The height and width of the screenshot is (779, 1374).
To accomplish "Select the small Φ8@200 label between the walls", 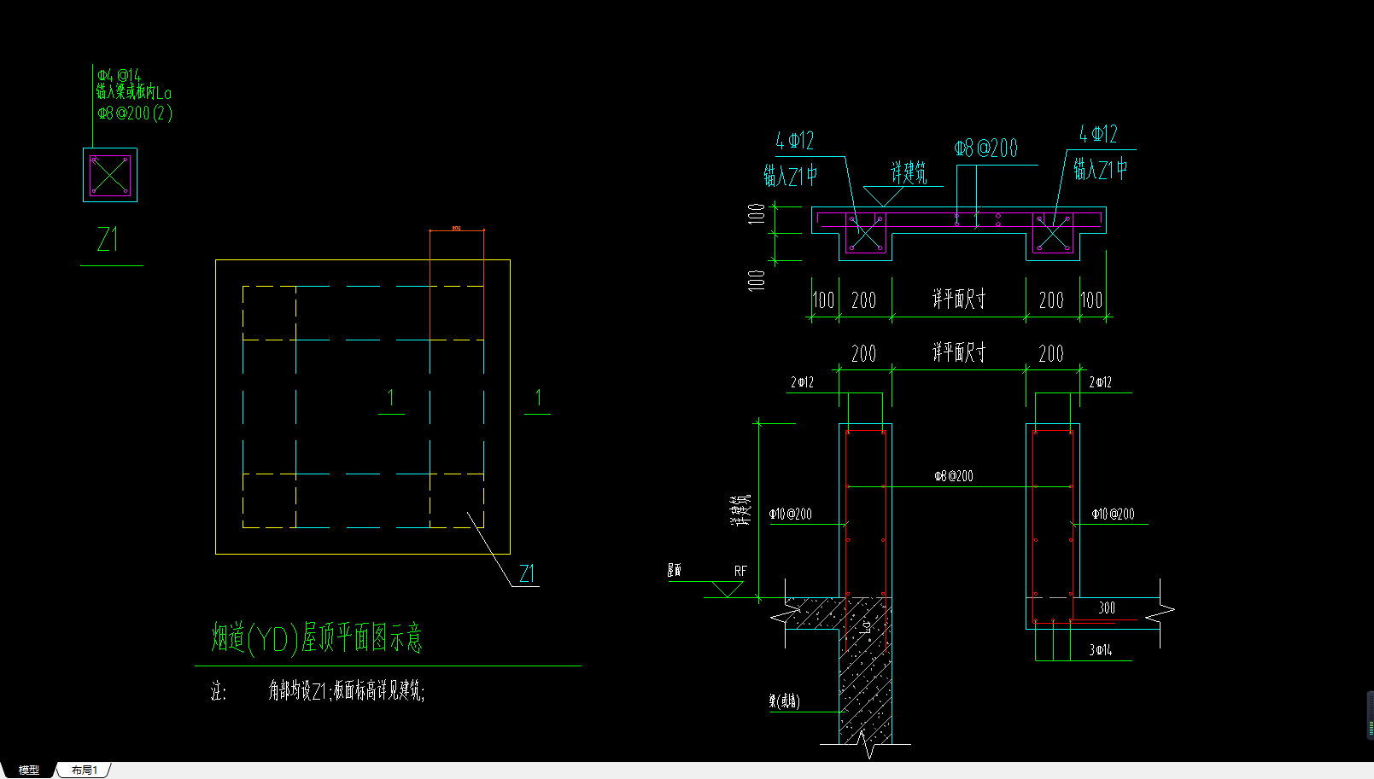I will click(x=954, y=476).
